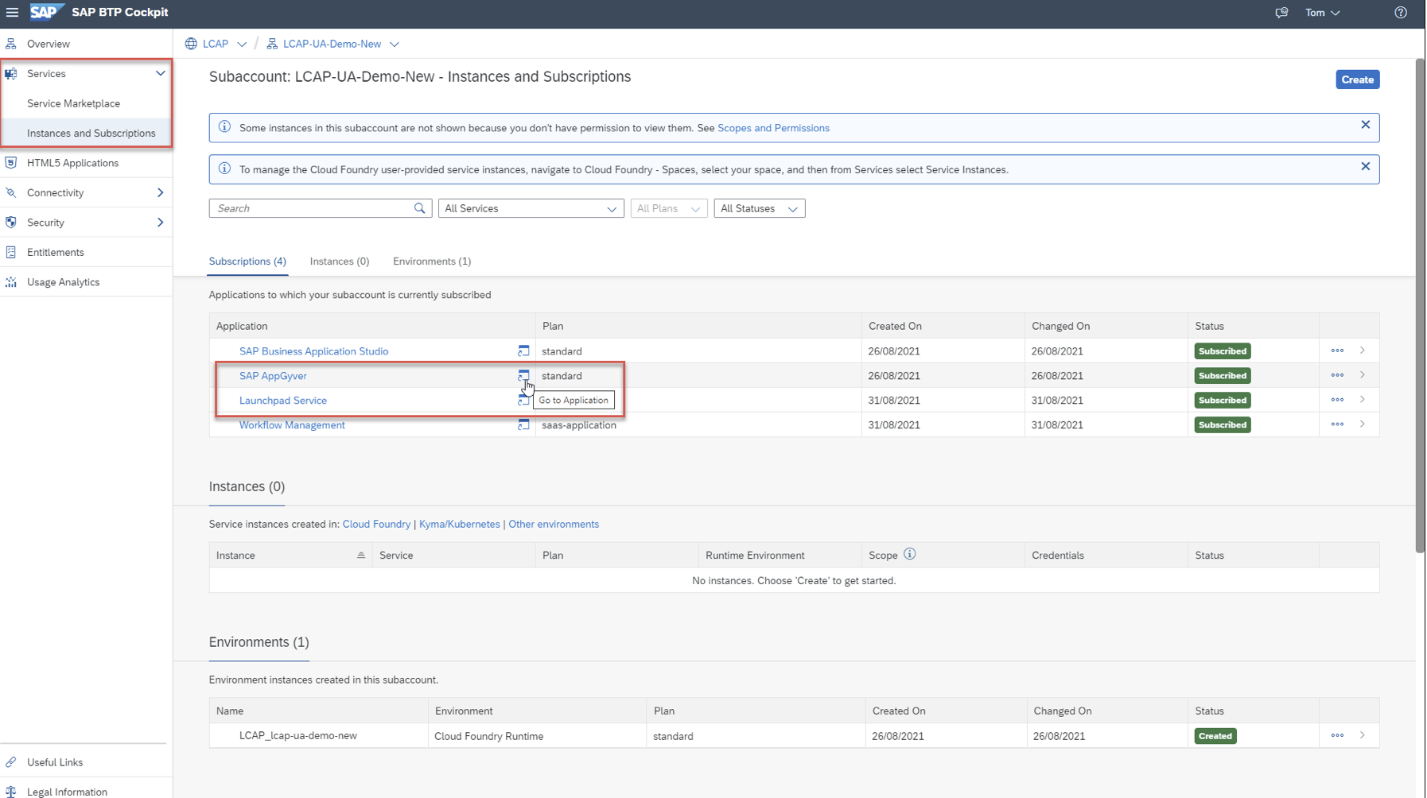
Task: Open actions menu for Launchpad Service row
Action: coord(1337,400)
